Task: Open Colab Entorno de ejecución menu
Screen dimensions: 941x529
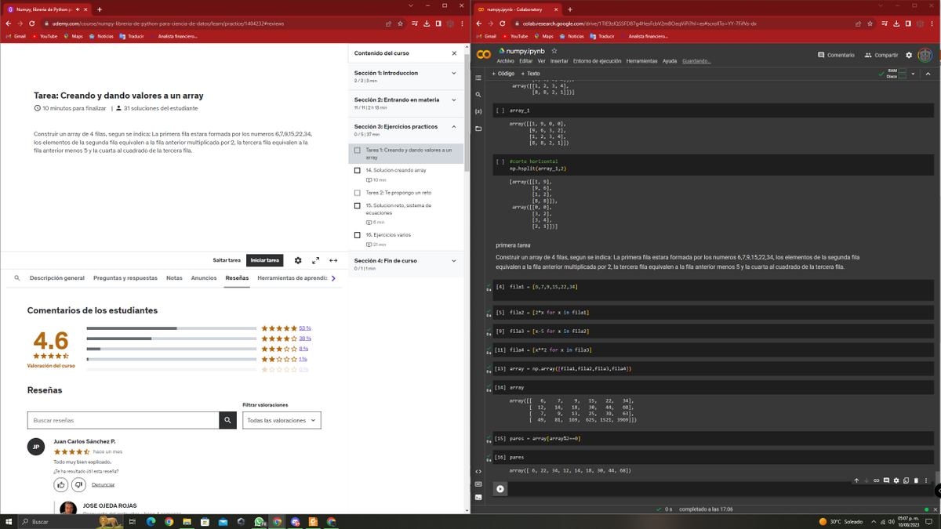Action: pyautogui.click(x=598, y=61)
